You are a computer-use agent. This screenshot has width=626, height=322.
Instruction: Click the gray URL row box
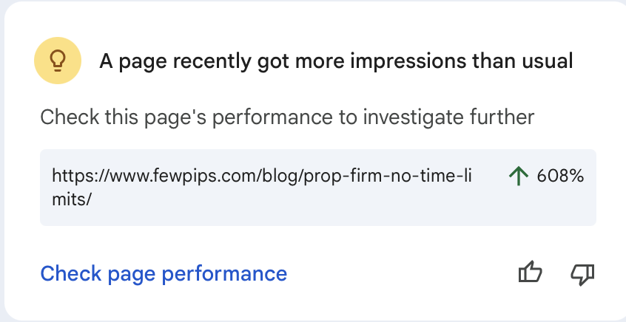pos(318,188)
